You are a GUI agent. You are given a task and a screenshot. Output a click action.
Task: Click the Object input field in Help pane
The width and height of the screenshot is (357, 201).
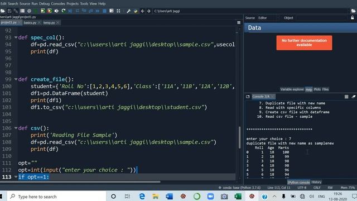point(322,18)
